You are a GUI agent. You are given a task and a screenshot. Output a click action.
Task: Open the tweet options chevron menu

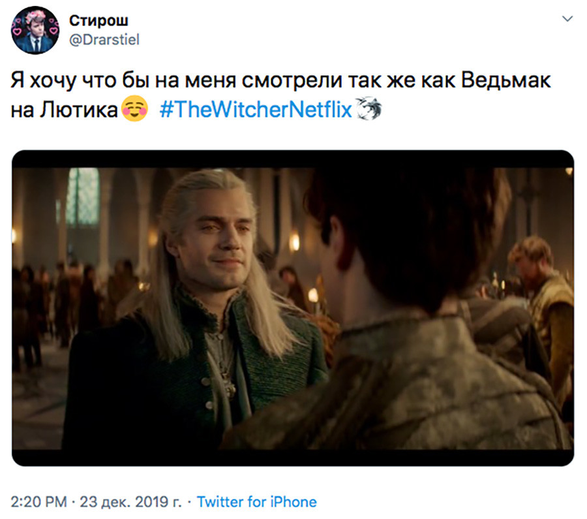[567, 19]
